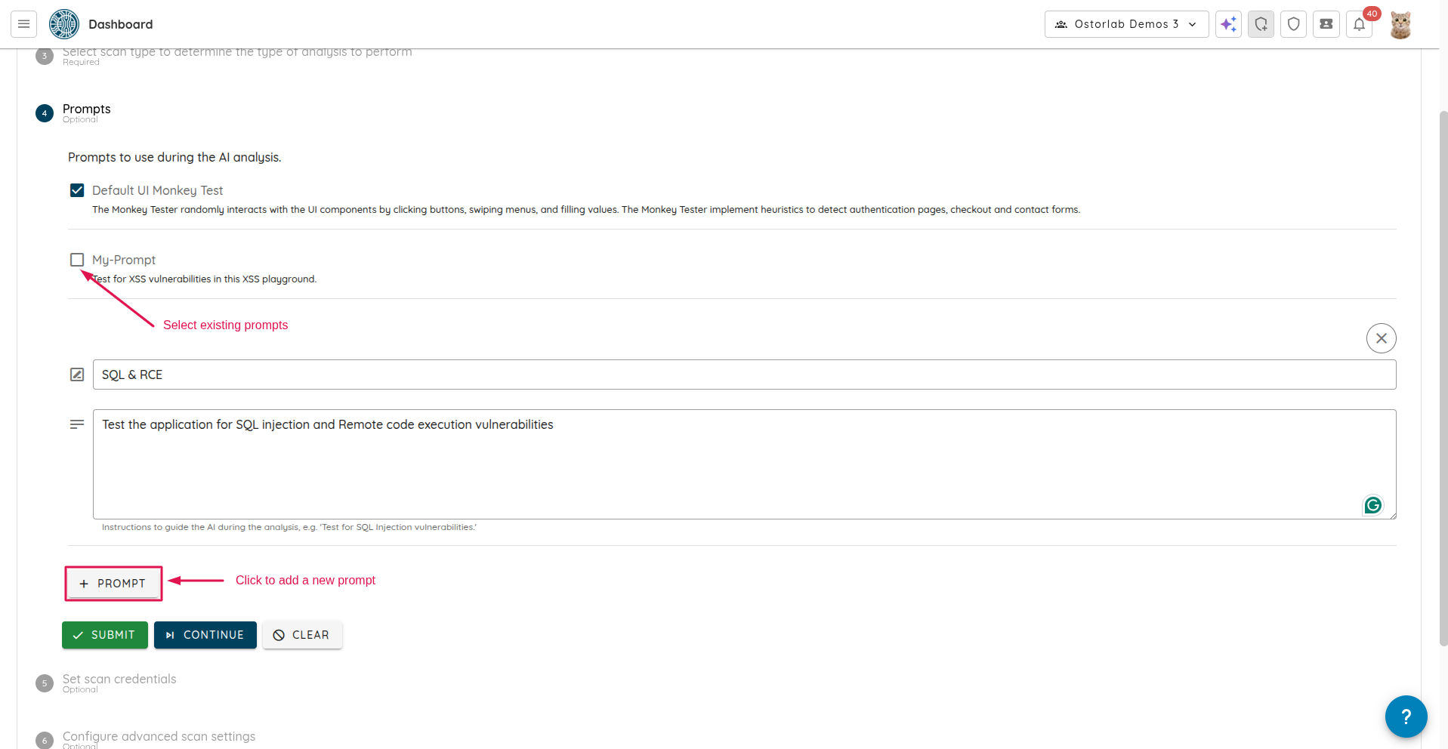This screenshot has height=749, width=1448.
Task: Click the SQL & RCE prompt name field
Action: [743, 374]
